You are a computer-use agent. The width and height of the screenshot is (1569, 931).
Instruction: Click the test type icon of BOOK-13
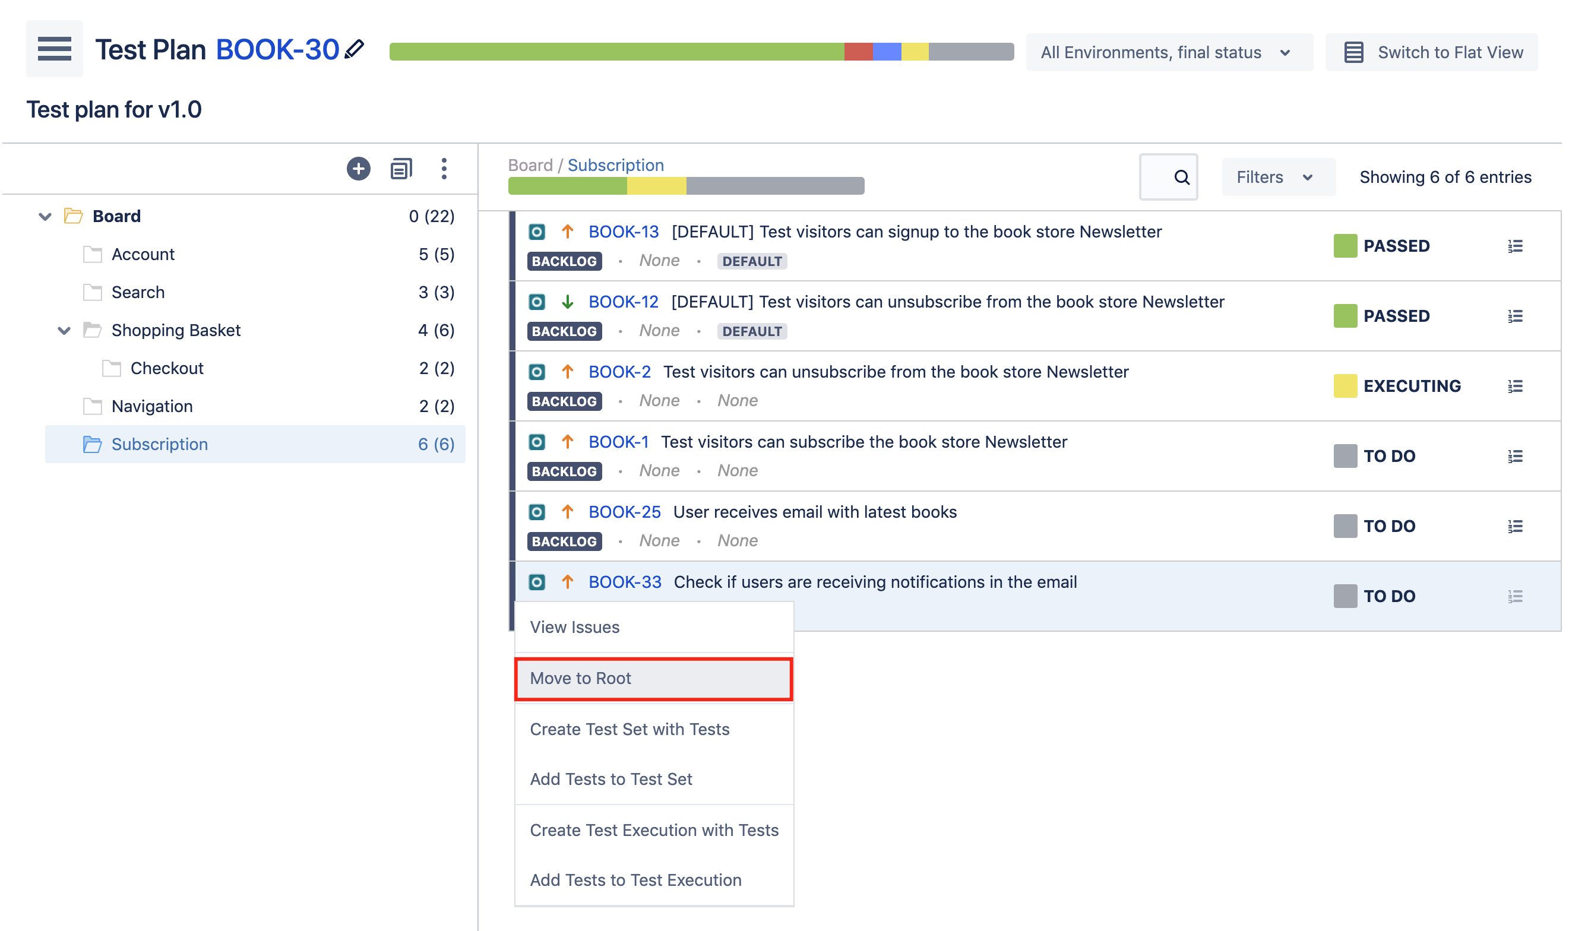point(536,232)
